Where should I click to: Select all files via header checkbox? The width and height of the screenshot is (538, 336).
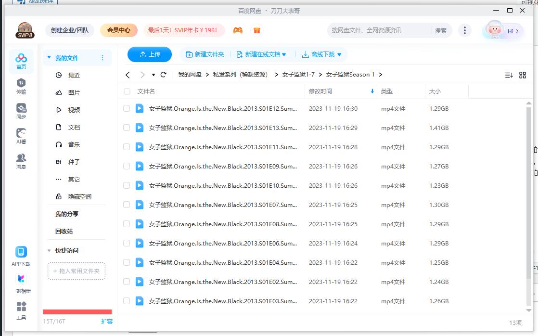point(126,91)
